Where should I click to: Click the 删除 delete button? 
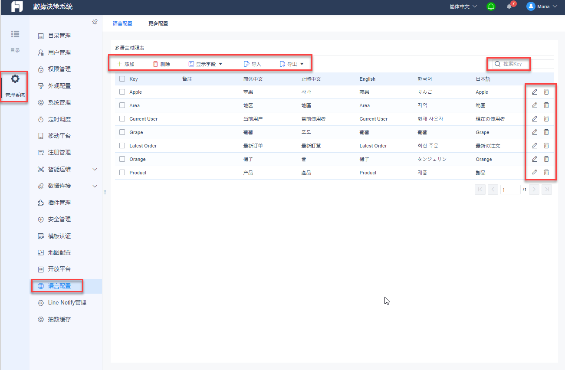coord(161,64)
